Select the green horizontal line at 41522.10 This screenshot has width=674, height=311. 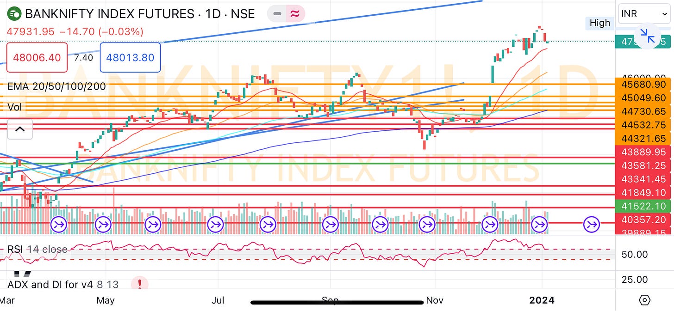[307, 164]
